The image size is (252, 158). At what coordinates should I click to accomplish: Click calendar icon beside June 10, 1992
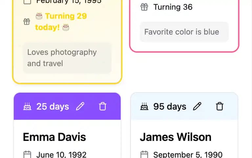coord(27,154)
